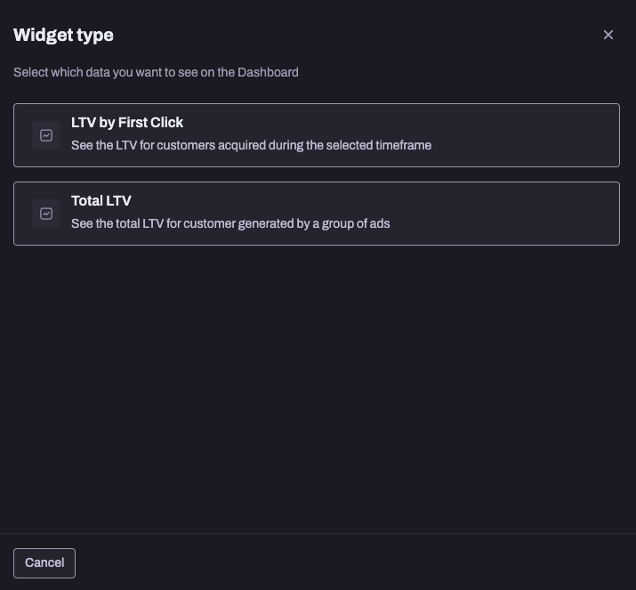This screenshot has height=590, width=636.
Task: Click the chart icon beside Total LTV
Action: (x=46, y=214)
